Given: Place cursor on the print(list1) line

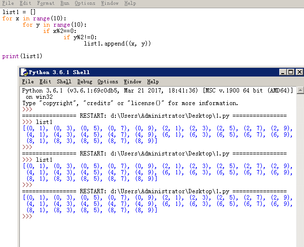Looking at the screenshot, I should point(22,56).
